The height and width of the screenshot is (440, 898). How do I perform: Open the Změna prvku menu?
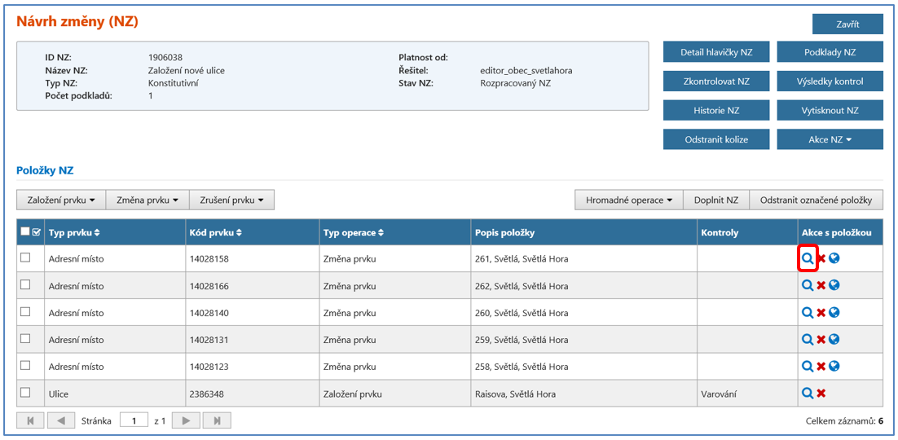coord(147,200)
